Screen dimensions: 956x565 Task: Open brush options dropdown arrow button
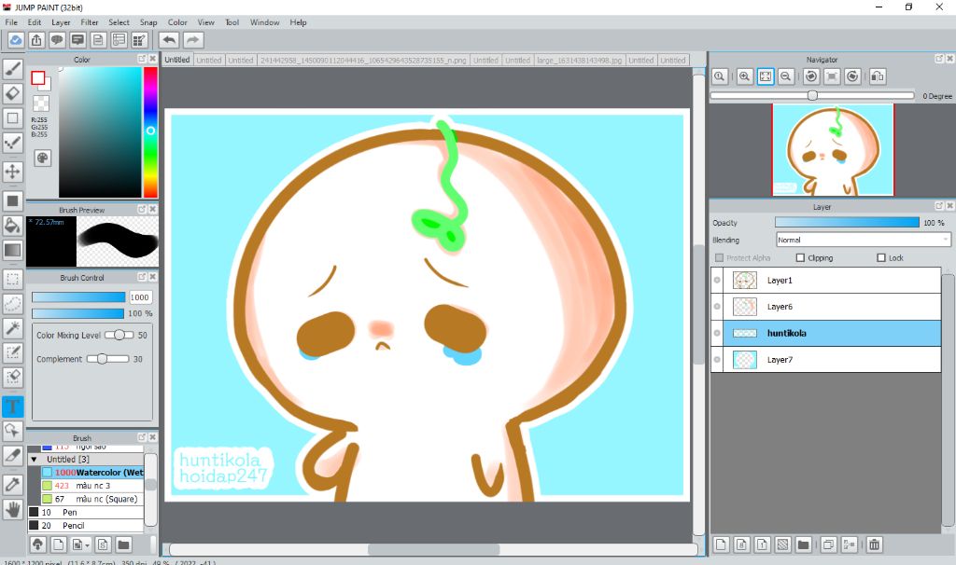tap(81, 544)
